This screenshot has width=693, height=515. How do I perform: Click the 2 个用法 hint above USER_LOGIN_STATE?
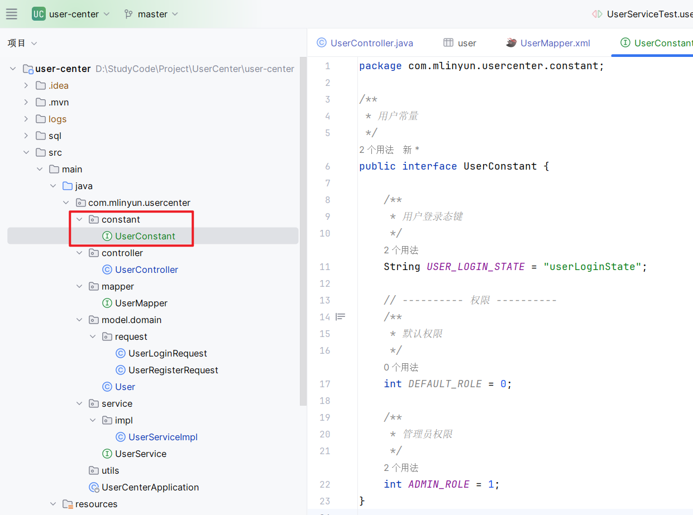(x=401, y=250)
